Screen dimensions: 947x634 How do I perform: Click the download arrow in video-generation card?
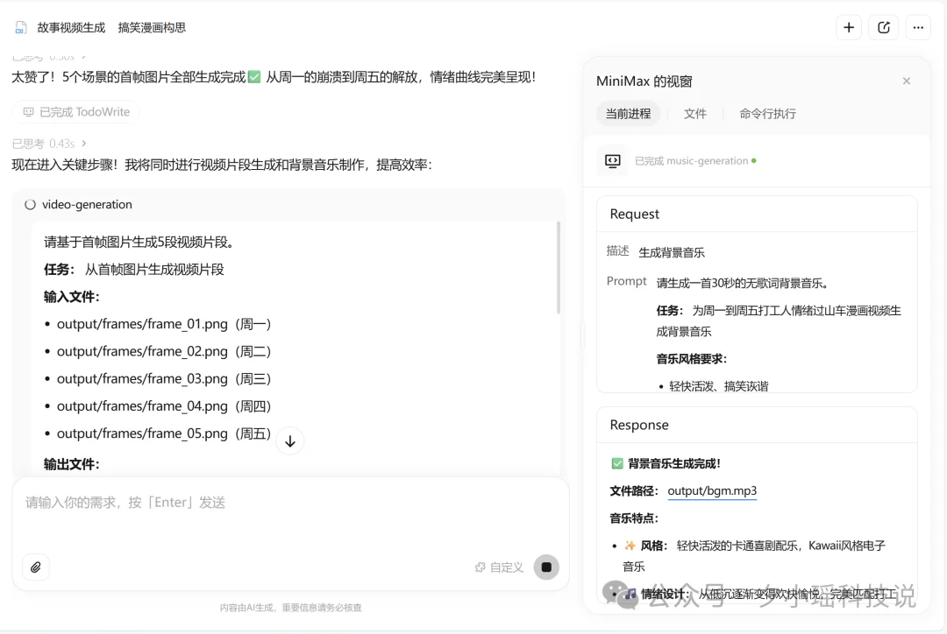(x=289, y=441)
